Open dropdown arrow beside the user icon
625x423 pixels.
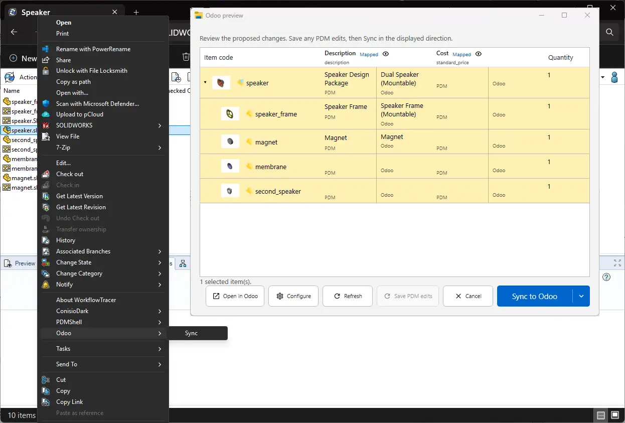[x=603, y=77]
